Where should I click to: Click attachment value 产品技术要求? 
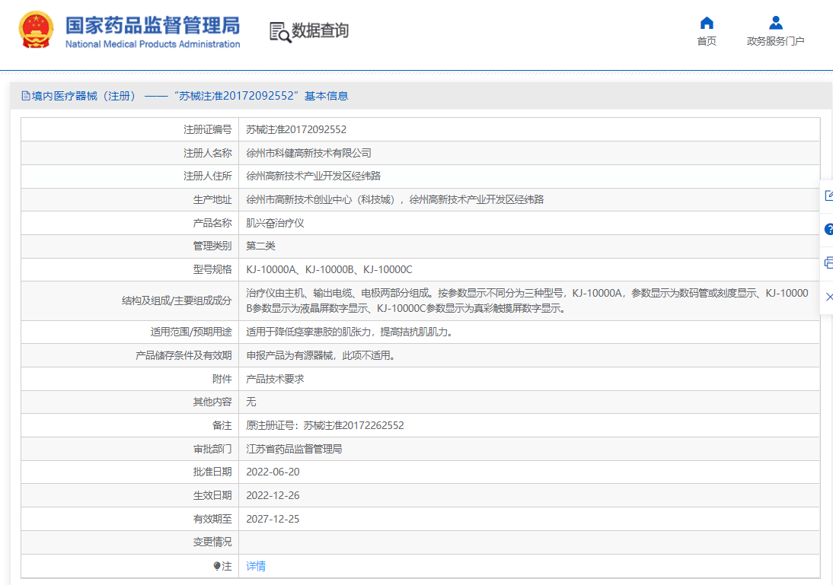coord(275,379)
